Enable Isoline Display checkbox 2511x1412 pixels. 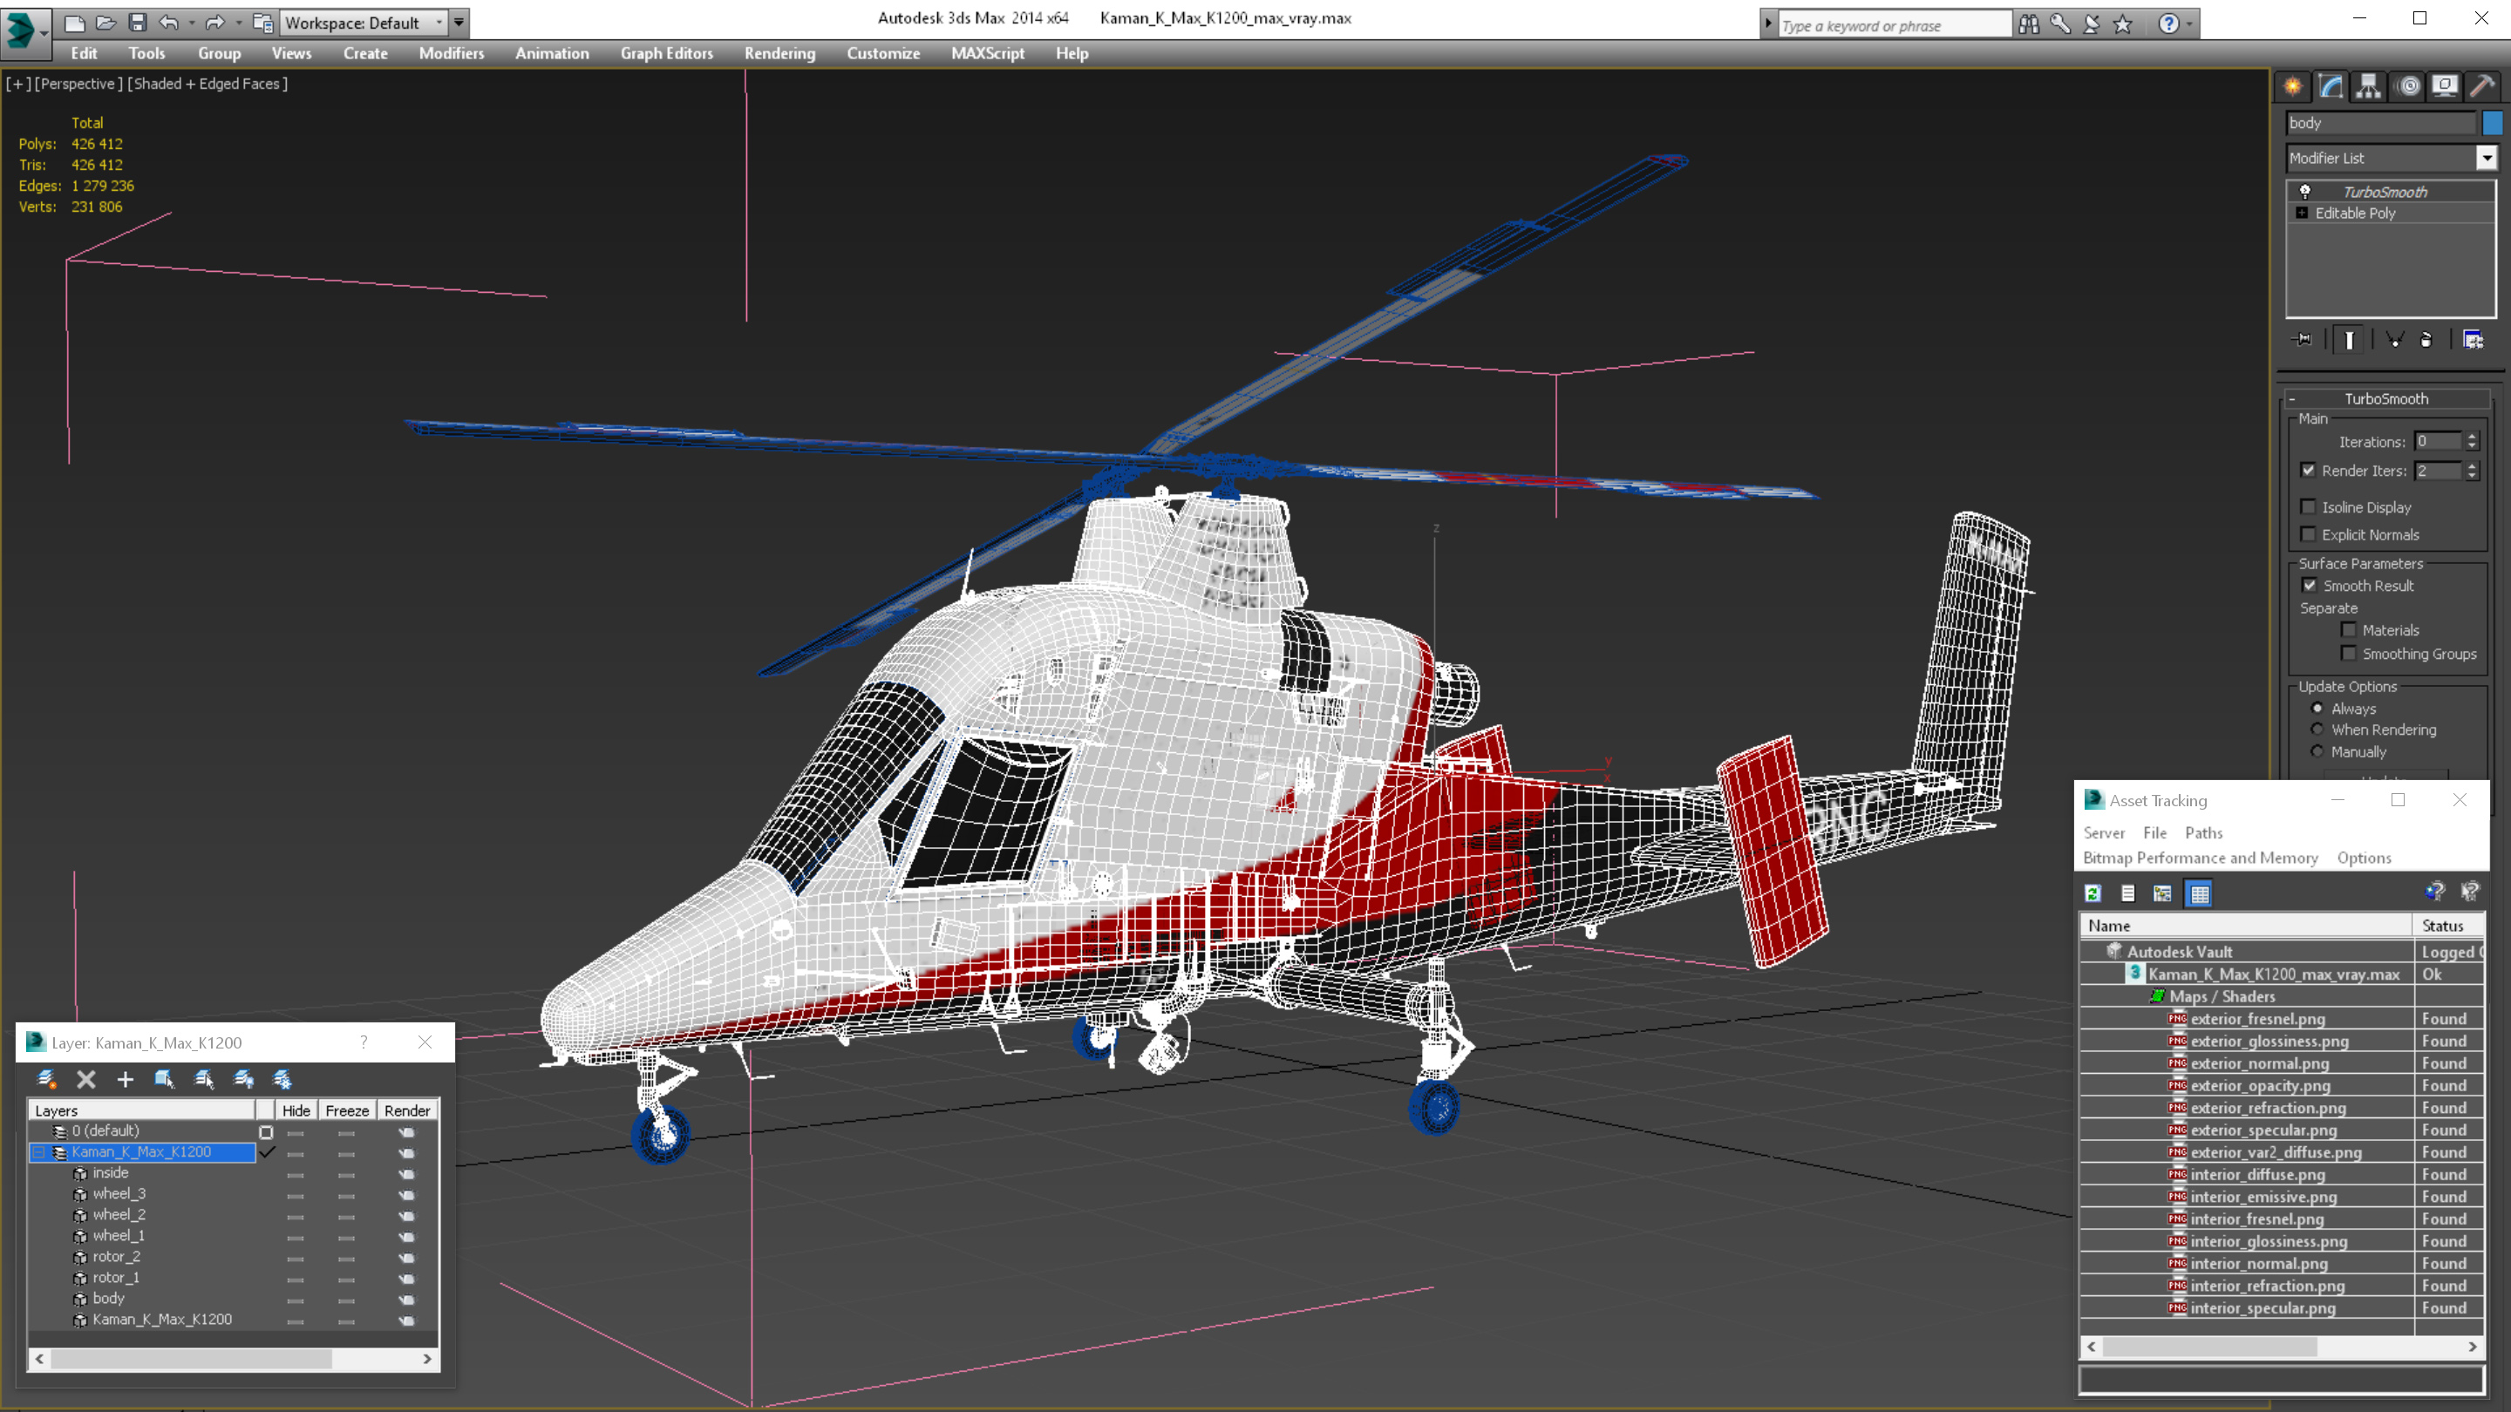(x=2308, y=506)
